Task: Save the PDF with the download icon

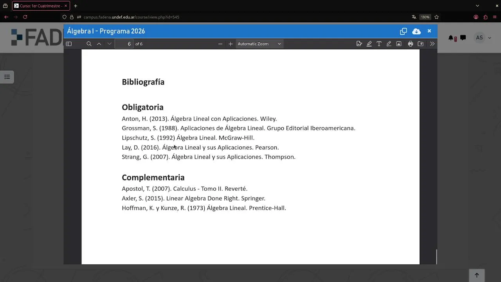Action: click(421, 44)
